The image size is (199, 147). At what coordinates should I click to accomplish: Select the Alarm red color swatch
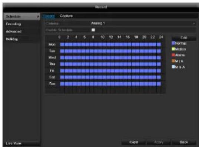[x=173, y=55]
